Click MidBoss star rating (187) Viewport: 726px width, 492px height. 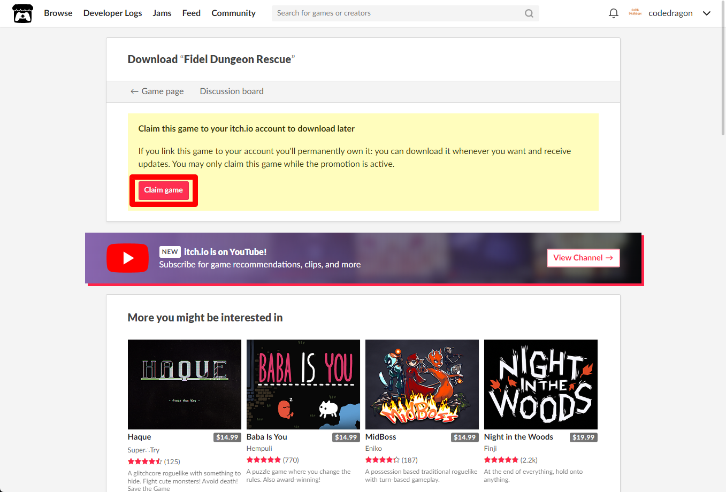pos(392,460)
